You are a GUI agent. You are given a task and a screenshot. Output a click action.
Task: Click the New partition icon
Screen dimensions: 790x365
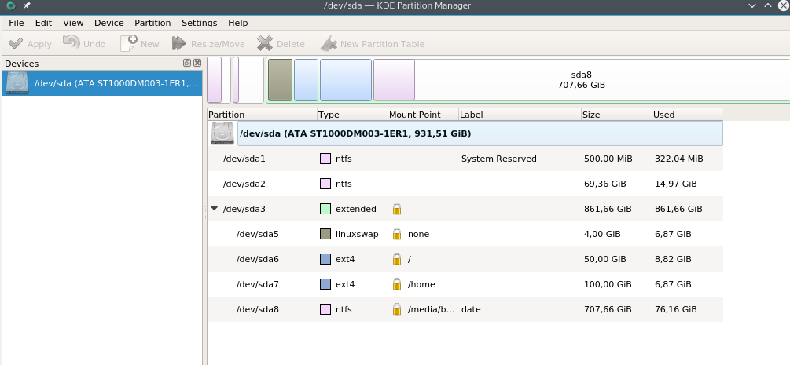[129, 43]
